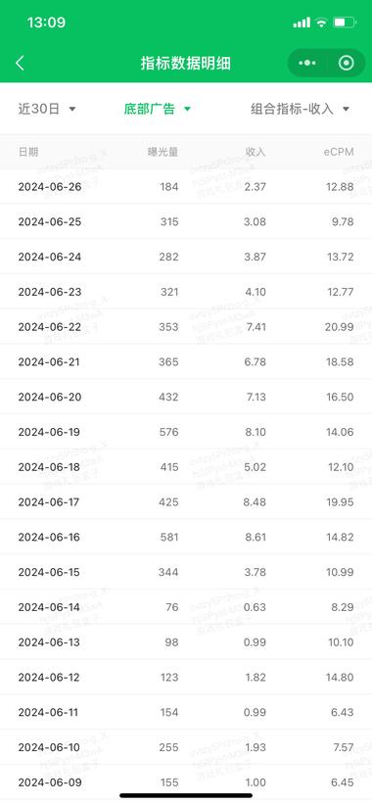
Task: Select the 2024-06-22 row date
Action: click(x=50, y=327)
